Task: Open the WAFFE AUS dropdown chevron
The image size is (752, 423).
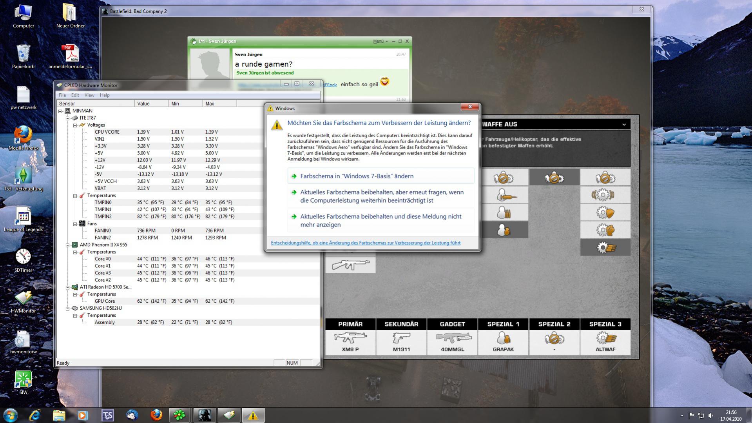Action: tap(624, 124)
